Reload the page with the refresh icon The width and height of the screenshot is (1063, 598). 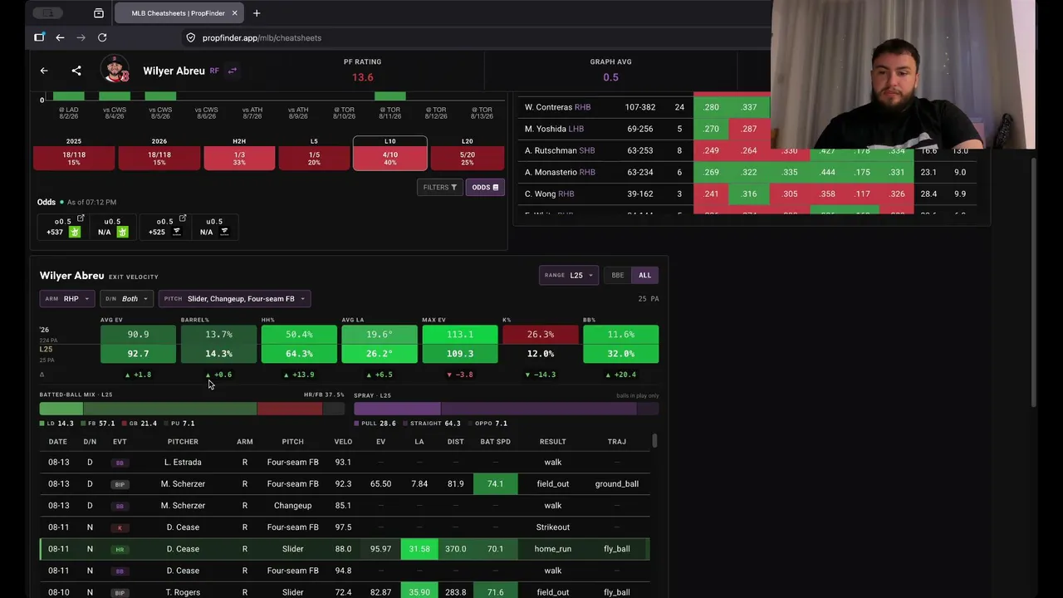coord(102,37)
